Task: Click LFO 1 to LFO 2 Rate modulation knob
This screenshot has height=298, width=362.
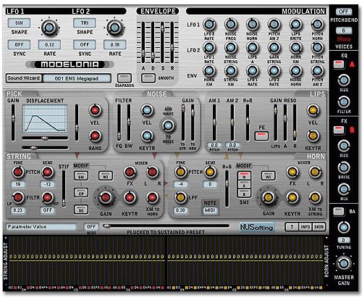Action: pos(209,25)
